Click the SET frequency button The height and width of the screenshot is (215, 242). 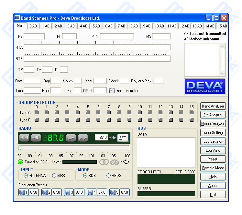123,138
